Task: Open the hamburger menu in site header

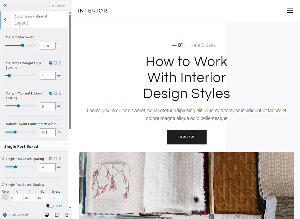Action: point(289,11)
